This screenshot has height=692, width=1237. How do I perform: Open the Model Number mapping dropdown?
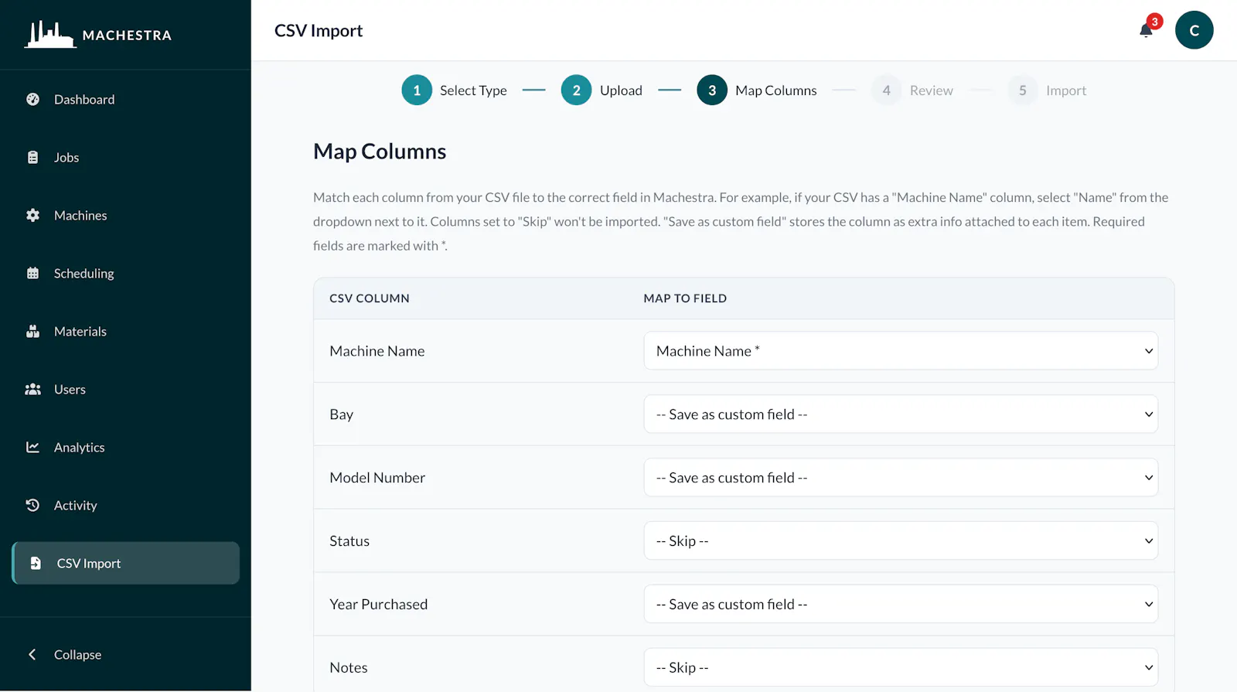pyautogui.click(x=901, y=478)
